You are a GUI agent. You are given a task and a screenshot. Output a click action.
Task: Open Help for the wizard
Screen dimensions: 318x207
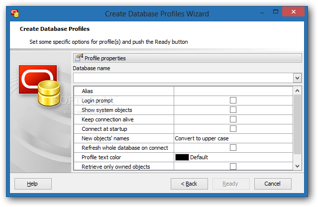tap(33, 184)
